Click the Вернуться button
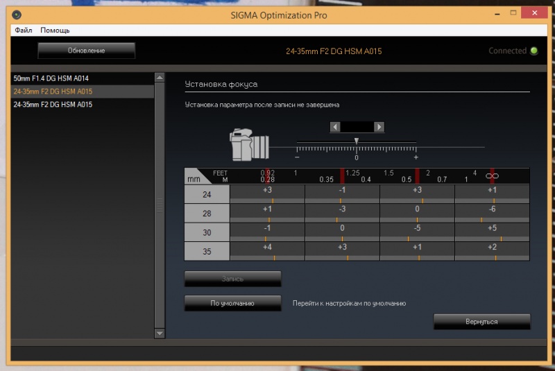Screen dimensions: 555x371 (481, 322)
